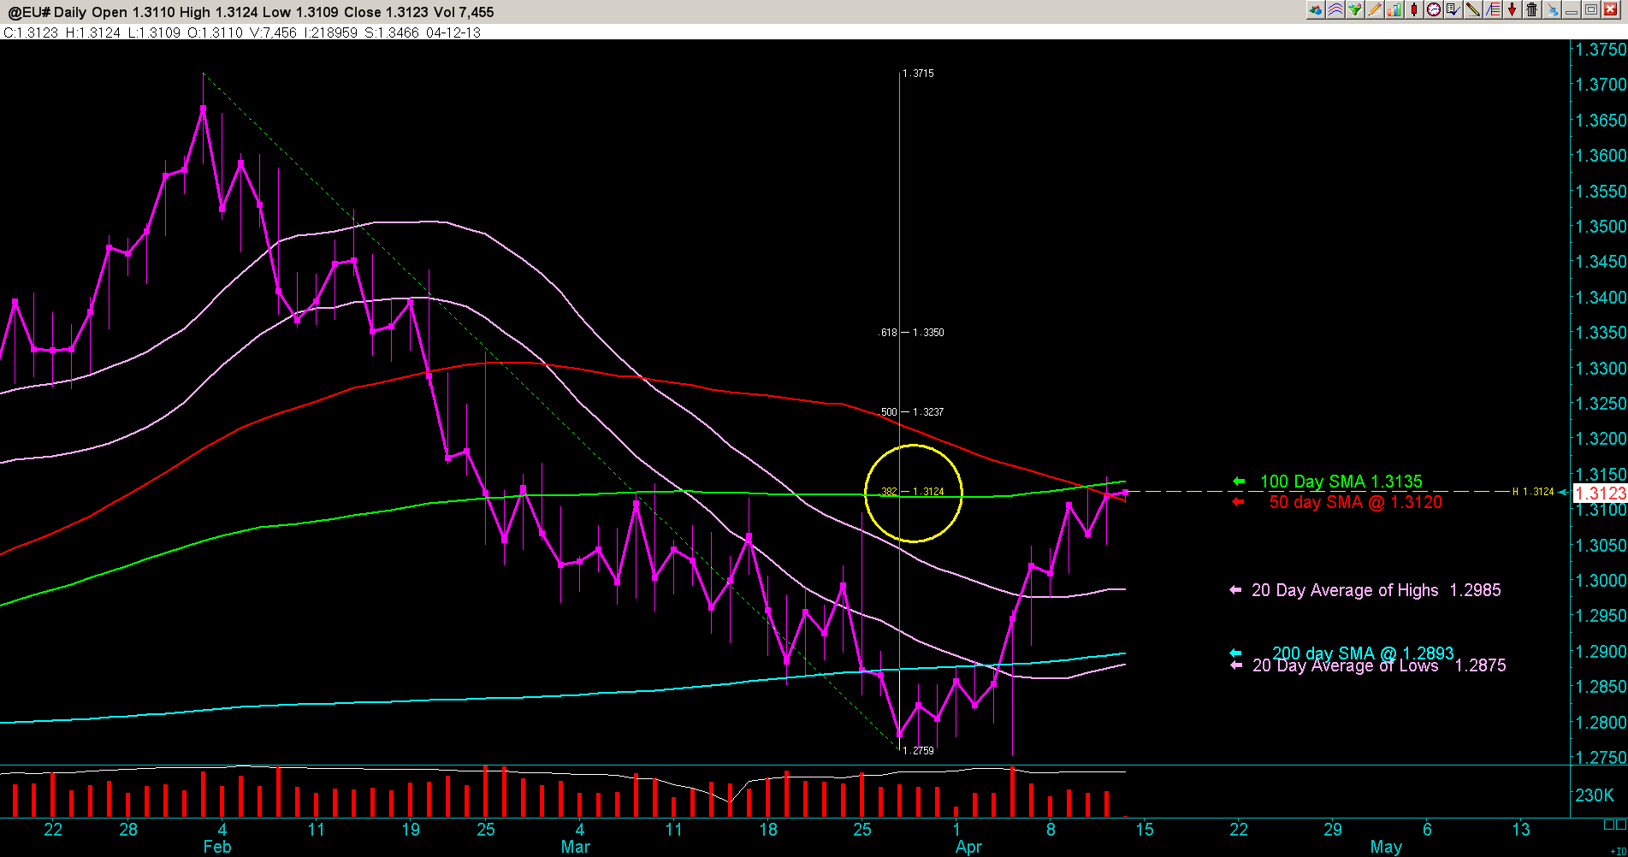Screen dimensions: 1628x857
Task: Click the 200 day SMA @ 1.2893 label
Action: 1363,653
